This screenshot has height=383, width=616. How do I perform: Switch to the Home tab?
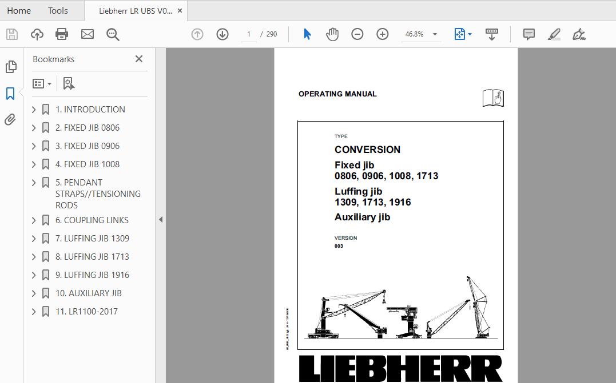(x=19, y=11)
